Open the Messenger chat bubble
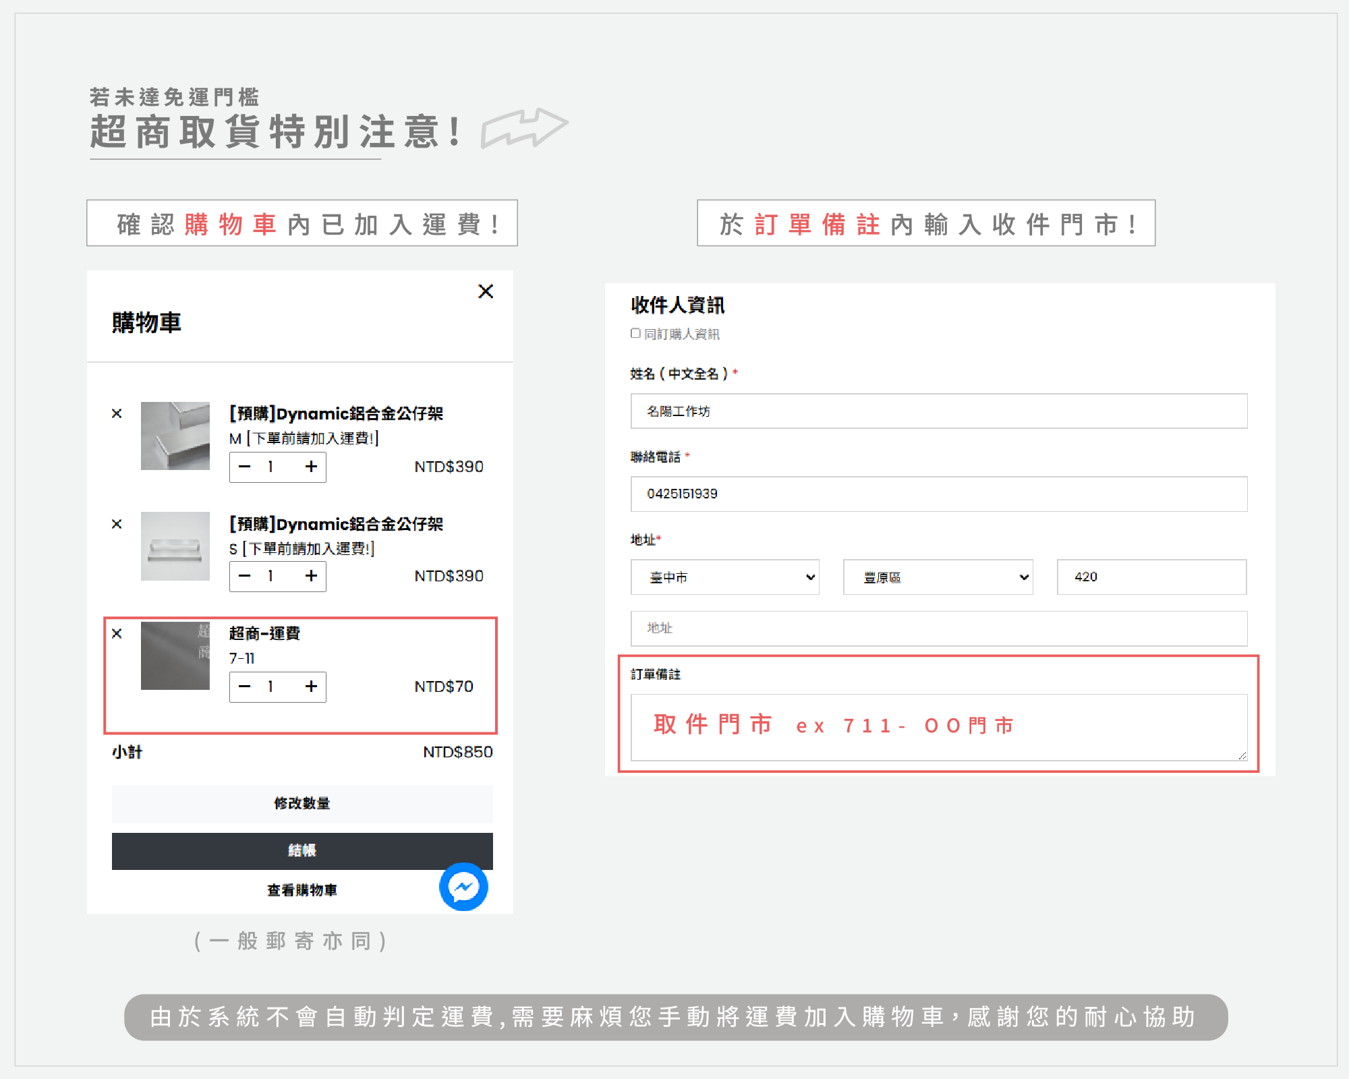Viewport: 1349px width, 1079px height. [x=463, y=887]
